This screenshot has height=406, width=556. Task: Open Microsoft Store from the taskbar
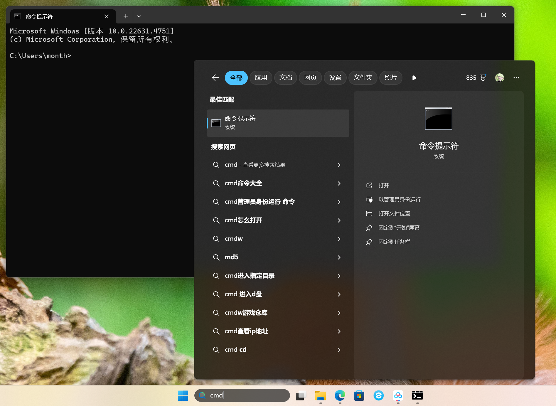359,395
